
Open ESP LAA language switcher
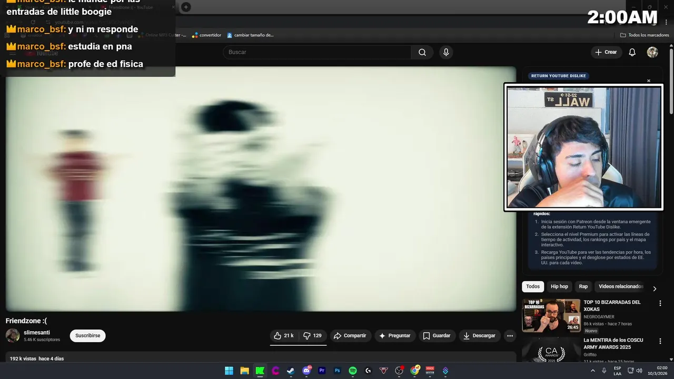point(617,371)
